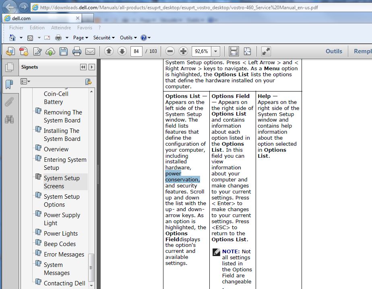This screenshot has width=372, height=289.
Task: Send the PDF by email using the envelope icon
Action: pos(90,51)
